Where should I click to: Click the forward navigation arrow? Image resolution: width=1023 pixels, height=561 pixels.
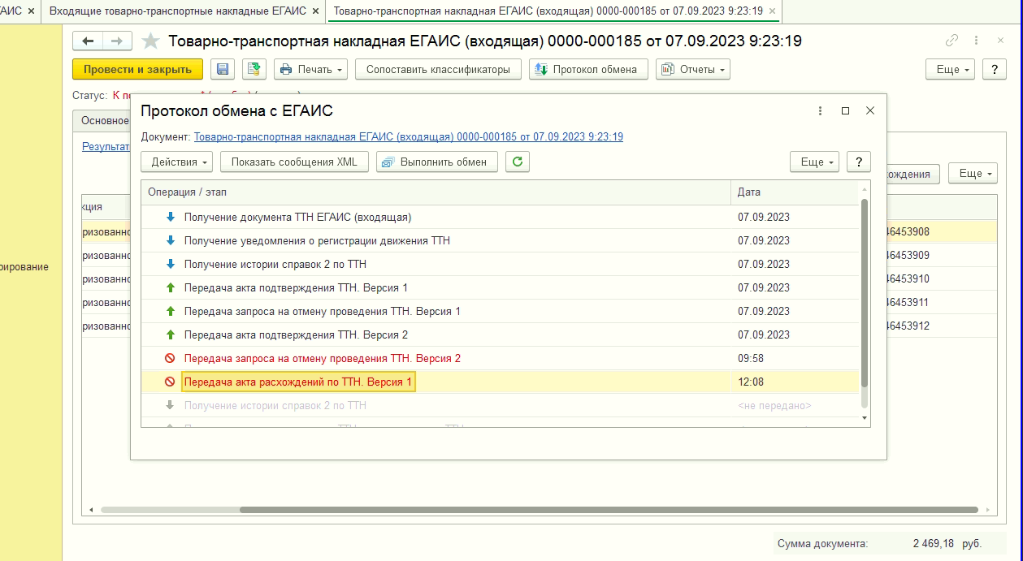tap(117, 41)
